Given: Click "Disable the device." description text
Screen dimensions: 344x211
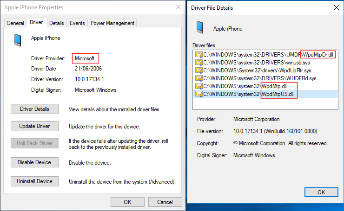Looking at the screenshot, I should tap(90, 163).
